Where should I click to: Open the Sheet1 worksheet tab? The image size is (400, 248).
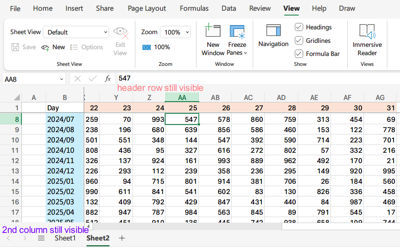click(65, 238)
